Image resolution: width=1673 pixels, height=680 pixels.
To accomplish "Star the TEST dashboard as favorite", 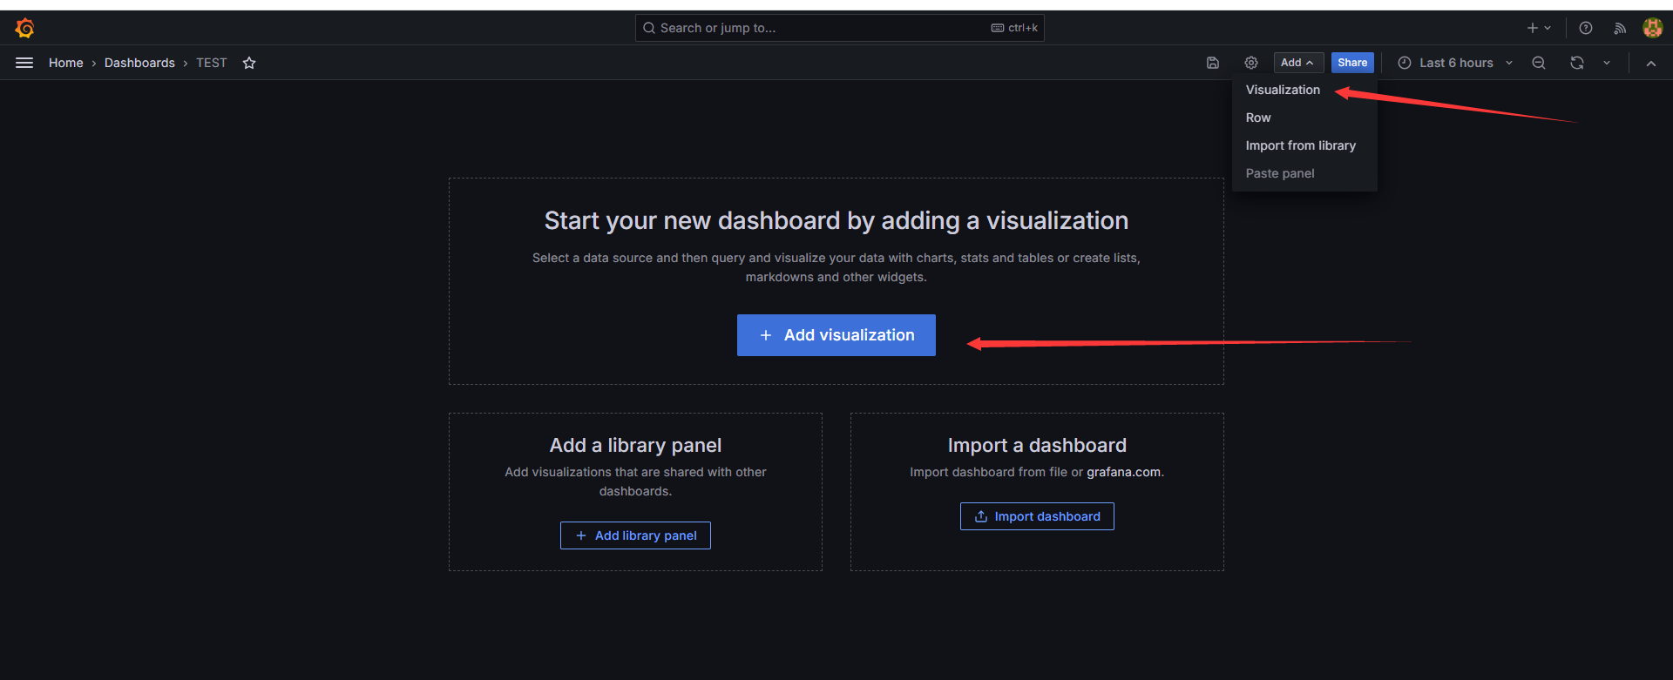I will pos(249,63).
